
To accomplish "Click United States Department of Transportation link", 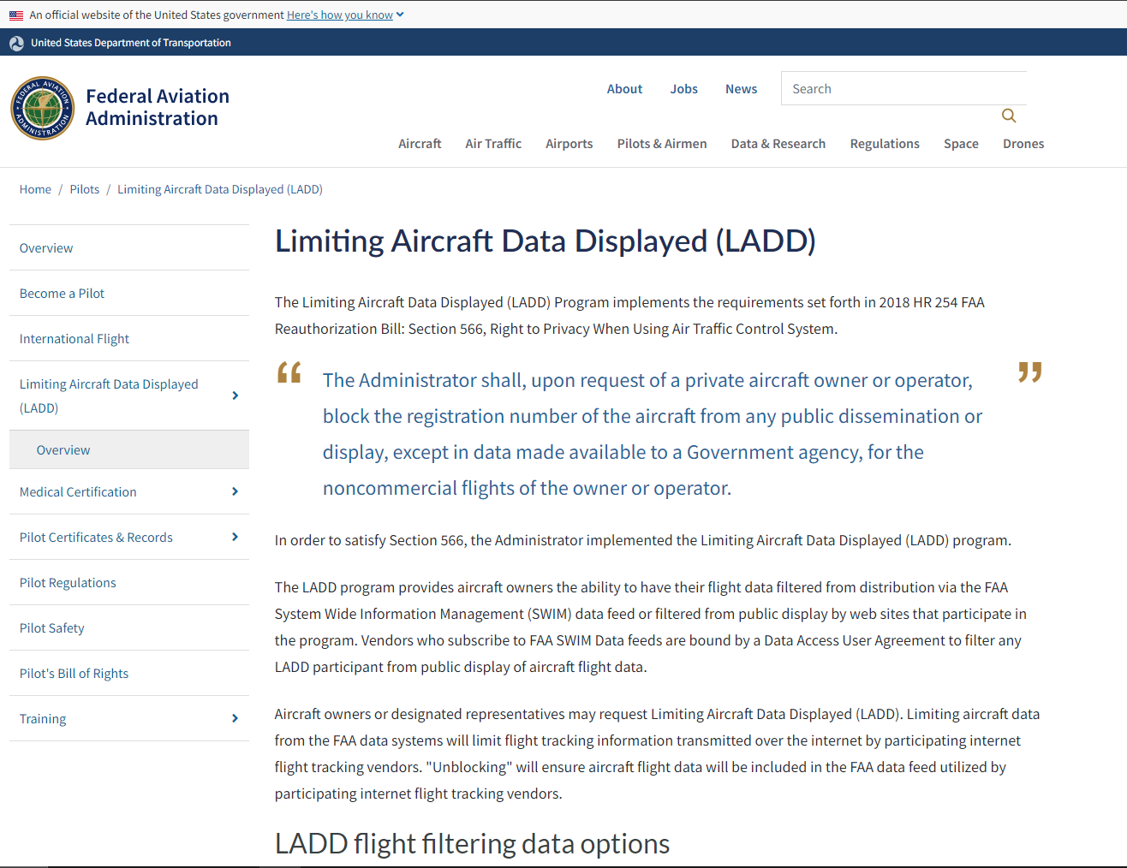I will pos(131,43).
